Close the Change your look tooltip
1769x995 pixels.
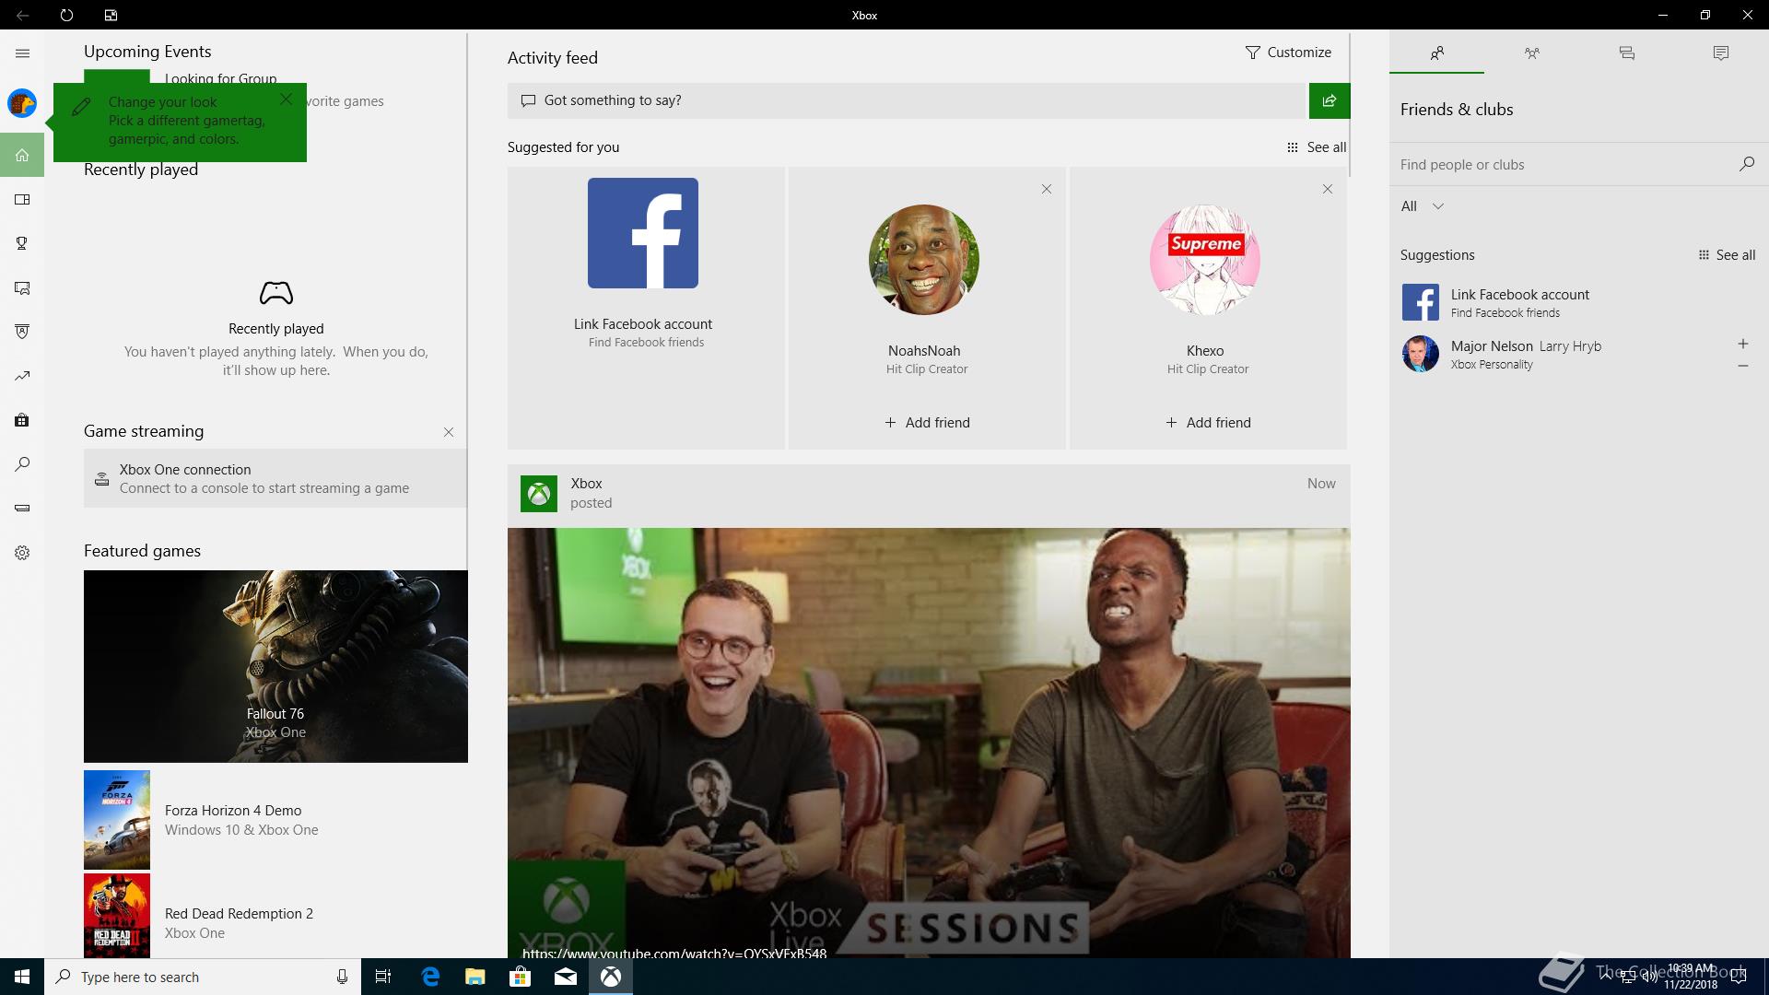[286, 99]
